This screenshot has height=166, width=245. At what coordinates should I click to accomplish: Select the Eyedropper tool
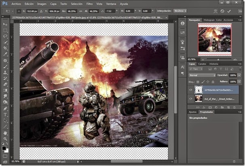(x=5, y=54)
